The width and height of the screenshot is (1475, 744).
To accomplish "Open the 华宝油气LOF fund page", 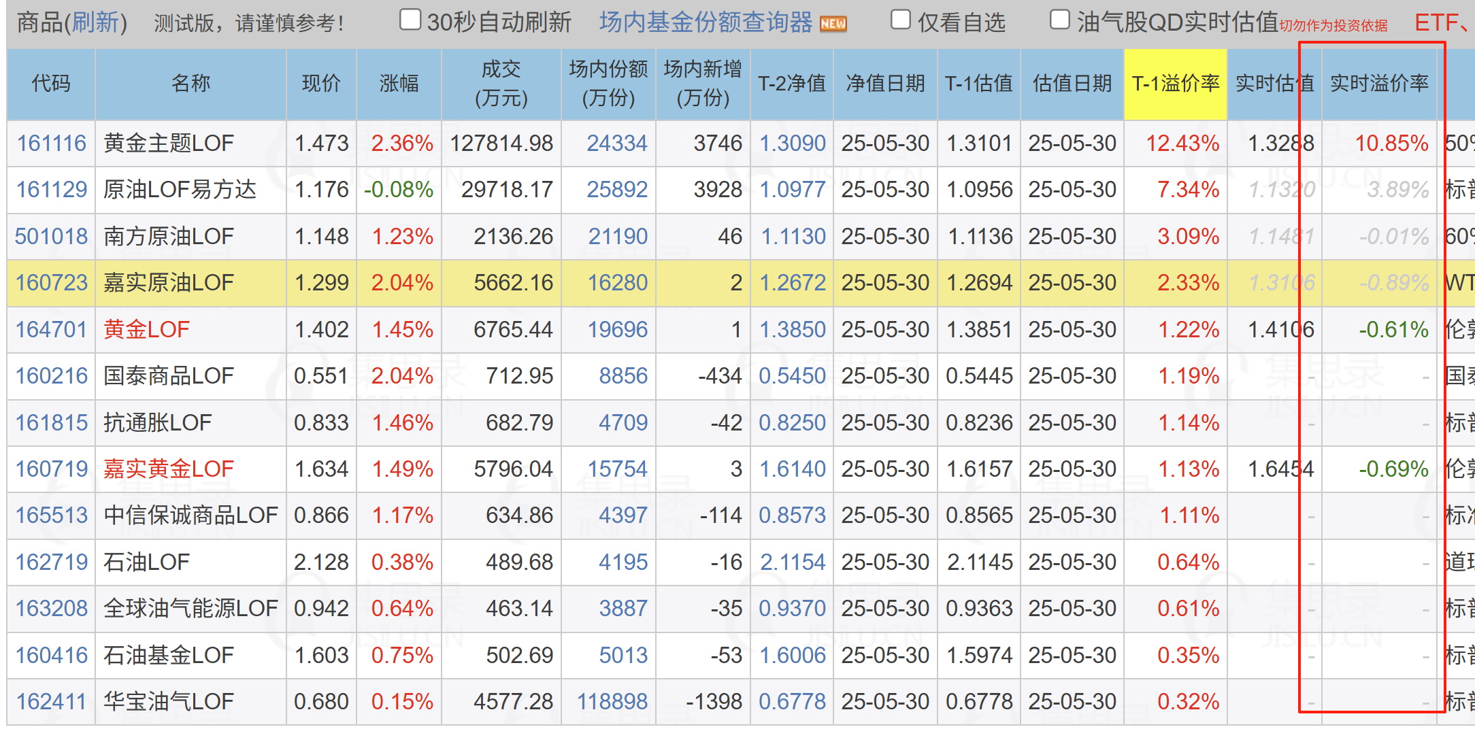I will pyautogui.click(x=167, y=701).
